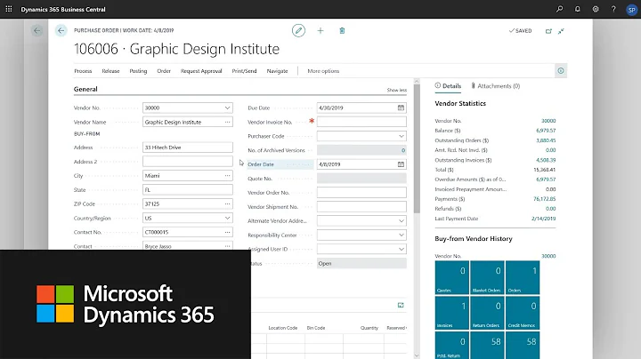Open the settings gear icon
Image resolution: width=641 pixels, height=359 pixels.
coord(596,9)
